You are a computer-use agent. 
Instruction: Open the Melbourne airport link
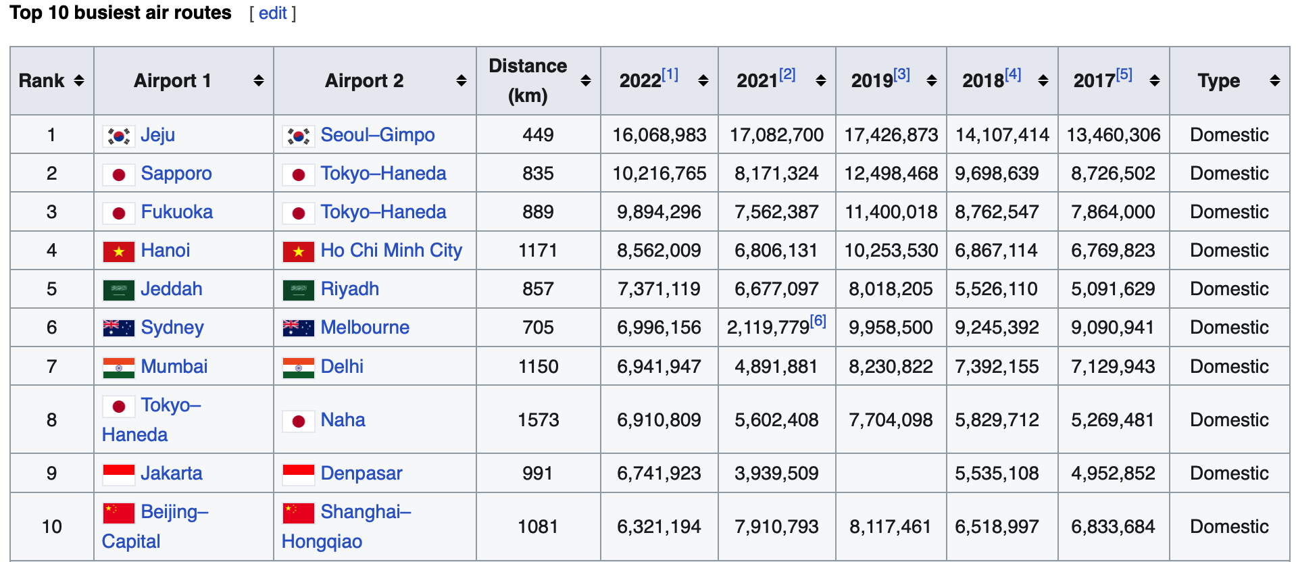[365, 327]
